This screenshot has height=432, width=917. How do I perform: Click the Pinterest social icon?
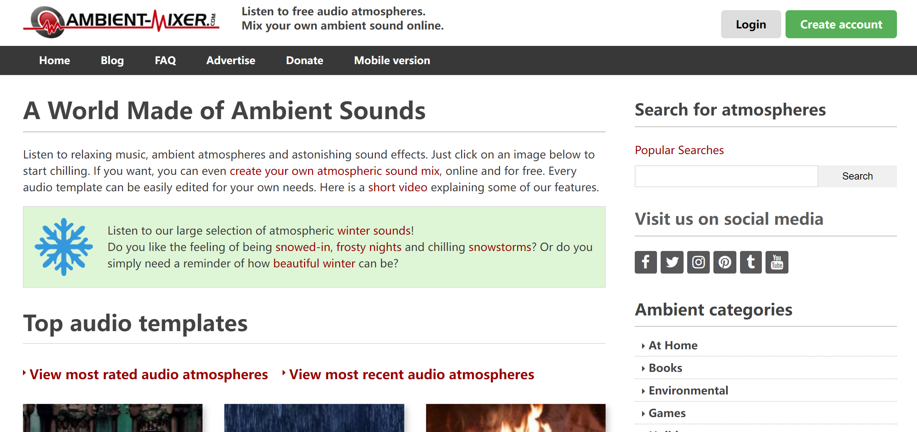(724, 262)
